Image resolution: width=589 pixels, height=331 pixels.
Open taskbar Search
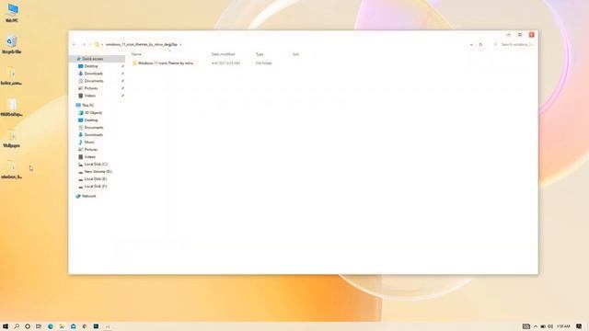(17, 326)
